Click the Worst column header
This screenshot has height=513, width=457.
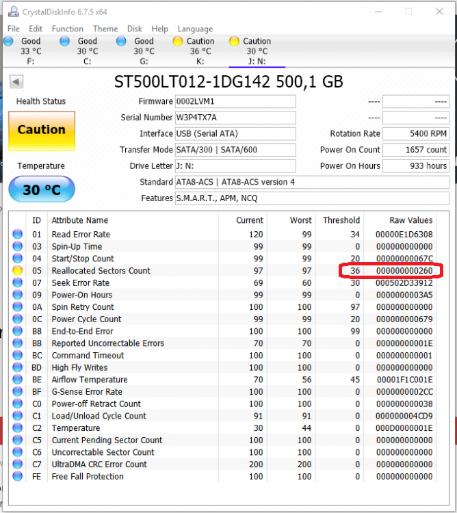pyautogui.click(x=300, y=220)
